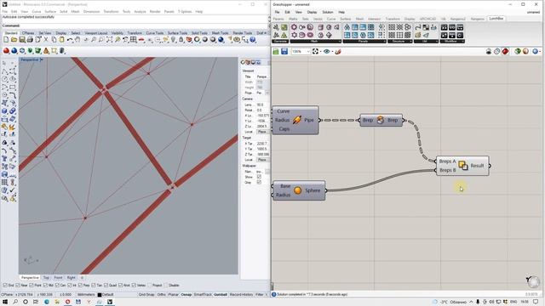The height and width of the screenshot is (306, 545).
Task: Click the Pipe component icon on Grasshopper canvas
Action: [296, 120]
